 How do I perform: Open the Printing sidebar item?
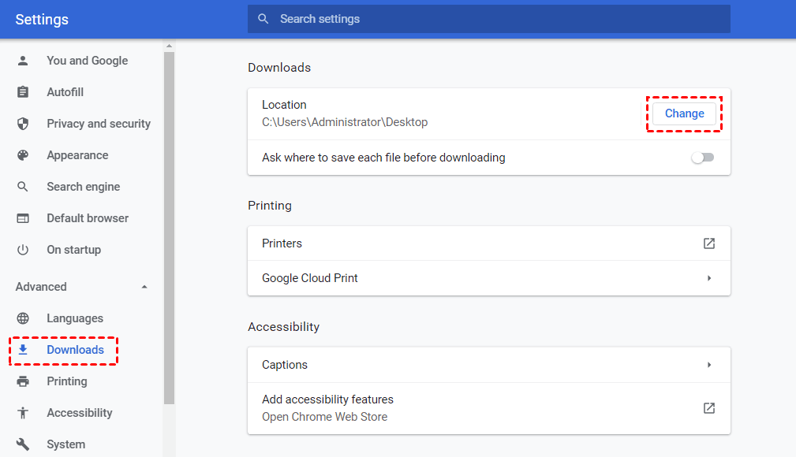click(x=67, y=381)
